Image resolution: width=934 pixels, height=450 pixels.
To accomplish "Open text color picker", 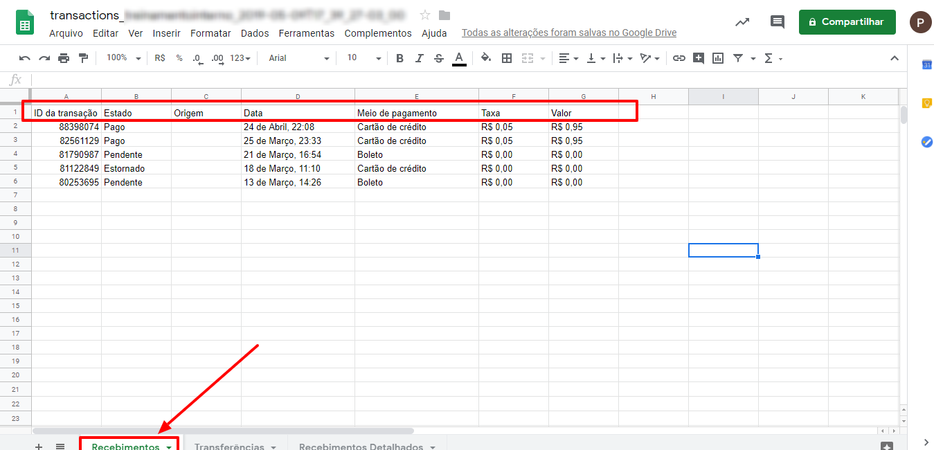I will coord(458,58).
